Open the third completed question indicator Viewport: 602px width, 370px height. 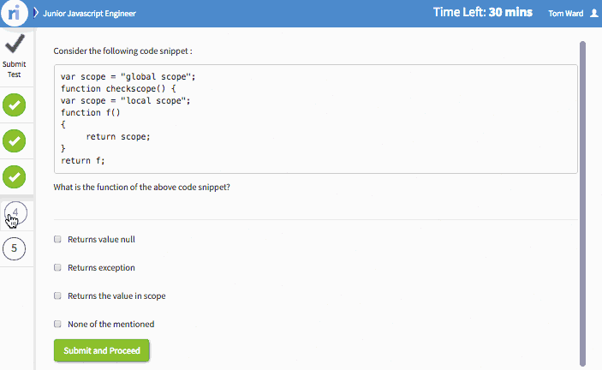[15, 177]
